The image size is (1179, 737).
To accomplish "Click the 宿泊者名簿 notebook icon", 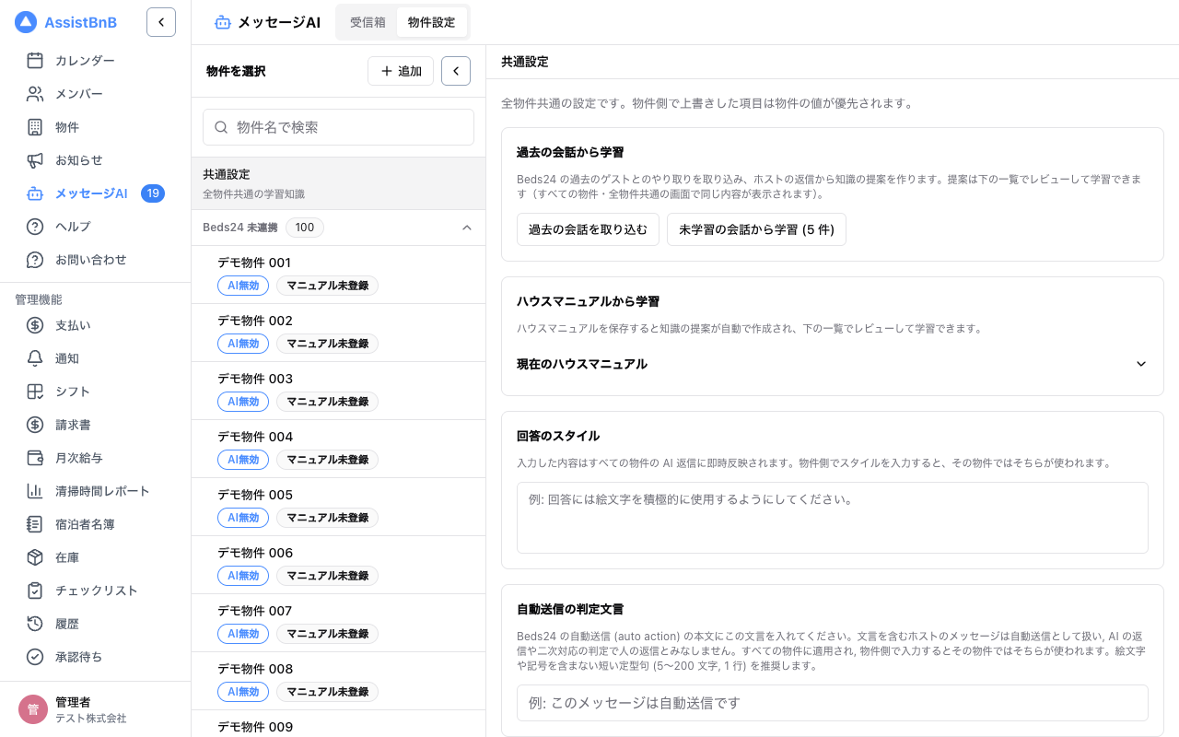I will tap(35, 524).
